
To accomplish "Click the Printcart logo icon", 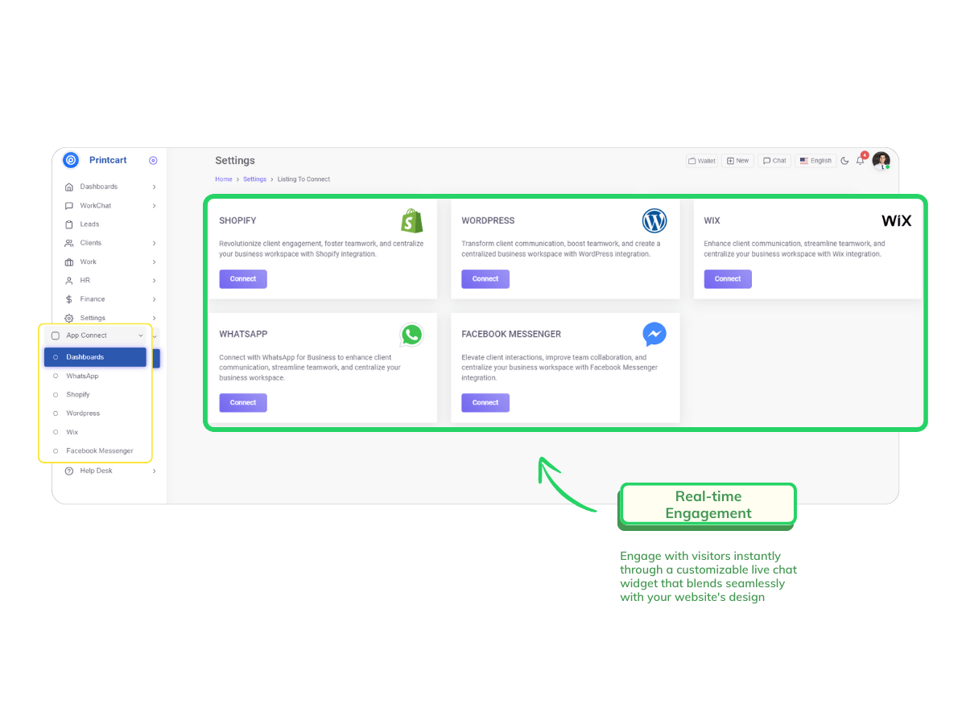I will pos(71,160).
